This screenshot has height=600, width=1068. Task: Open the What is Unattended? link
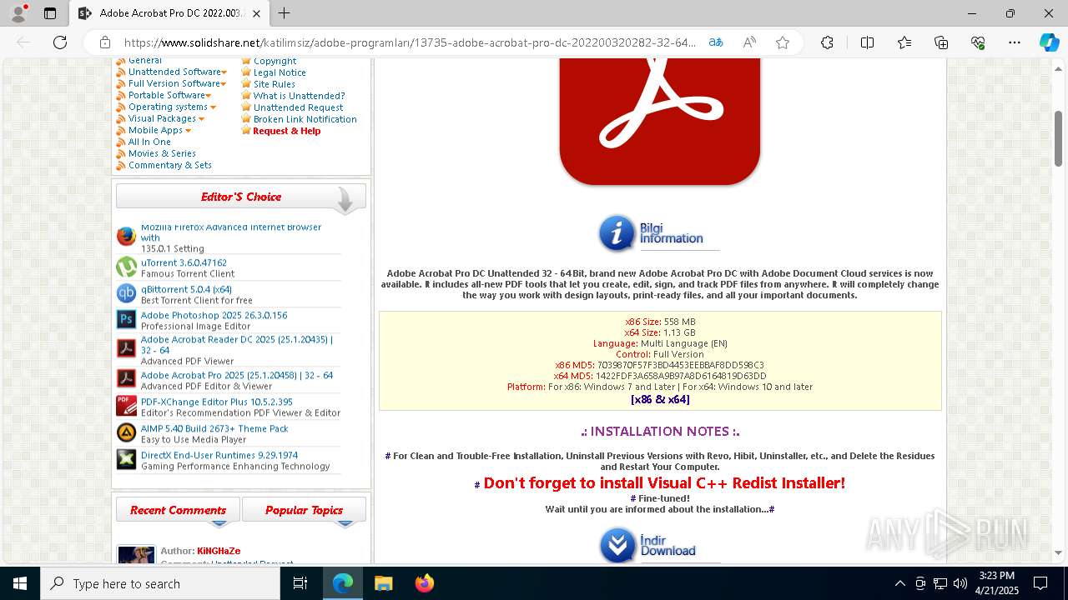(x=299, y=96)
